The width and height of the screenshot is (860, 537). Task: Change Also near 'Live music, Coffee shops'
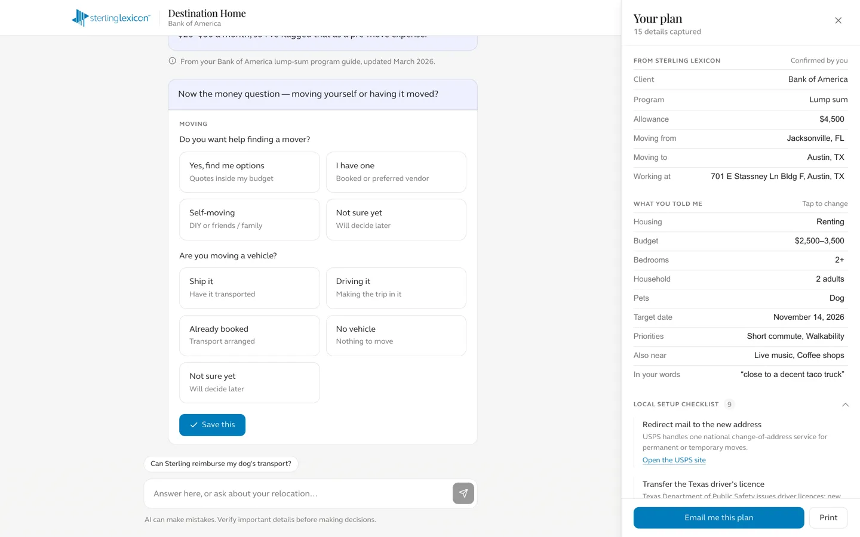pos(799,356)
